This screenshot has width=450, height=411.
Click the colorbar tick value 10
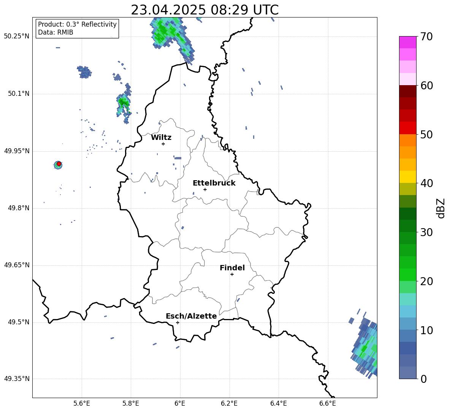(426, 330)
